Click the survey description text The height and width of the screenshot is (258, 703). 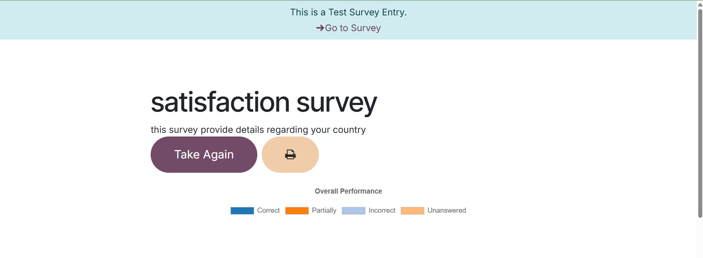click(258, 130)
